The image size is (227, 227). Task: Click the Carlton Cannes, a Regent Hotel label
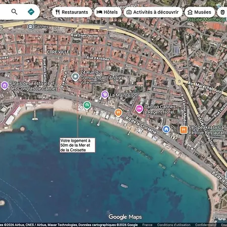tap(160, 109)
